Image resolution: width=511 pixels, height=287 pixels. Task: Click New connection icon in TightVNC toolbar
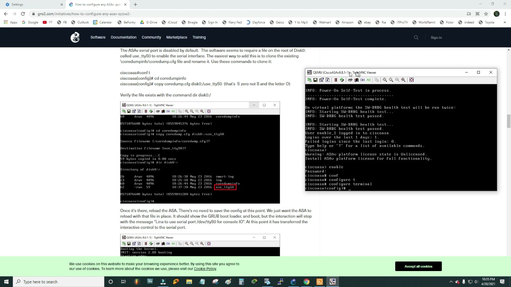309,80
